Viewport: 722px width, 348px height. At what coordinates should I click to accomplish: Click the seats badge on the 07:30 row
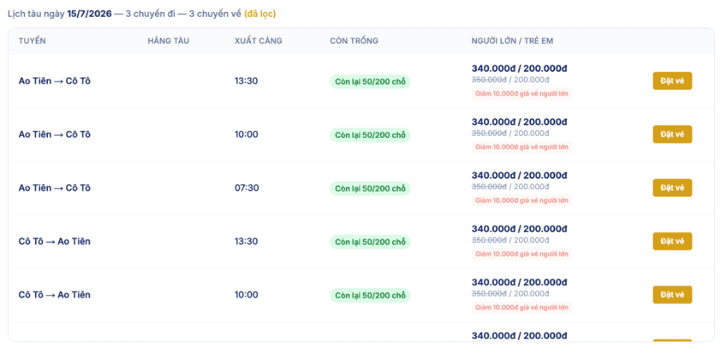click(x=371, y=188)
